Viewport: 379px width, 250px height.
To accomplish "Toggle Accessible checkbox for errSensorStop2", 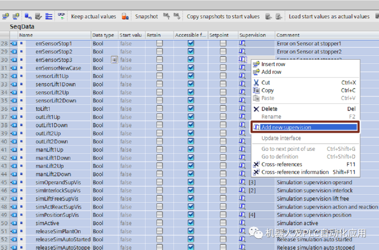I will pos(191,52).
